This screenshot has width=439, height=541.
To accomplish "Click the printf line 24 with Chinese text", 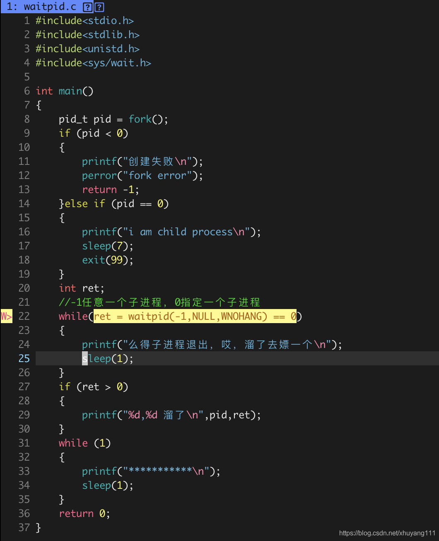I will [212, 345].
